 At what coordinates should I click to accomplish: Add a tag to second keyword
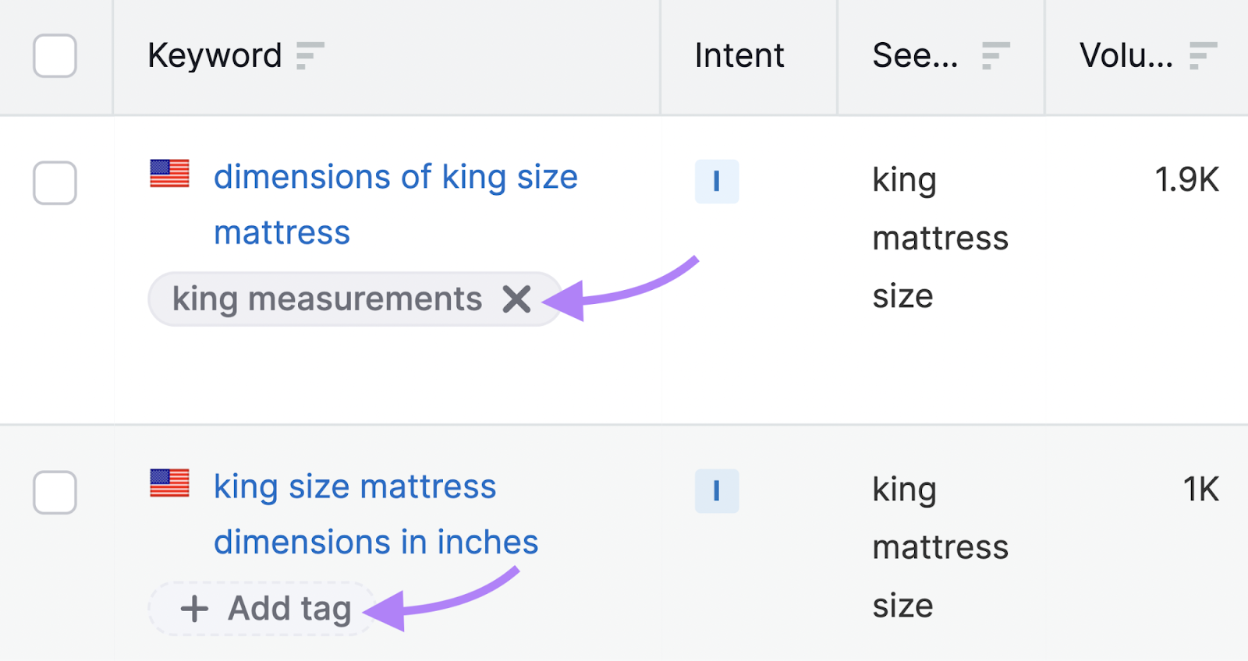(x=265, y=609)
